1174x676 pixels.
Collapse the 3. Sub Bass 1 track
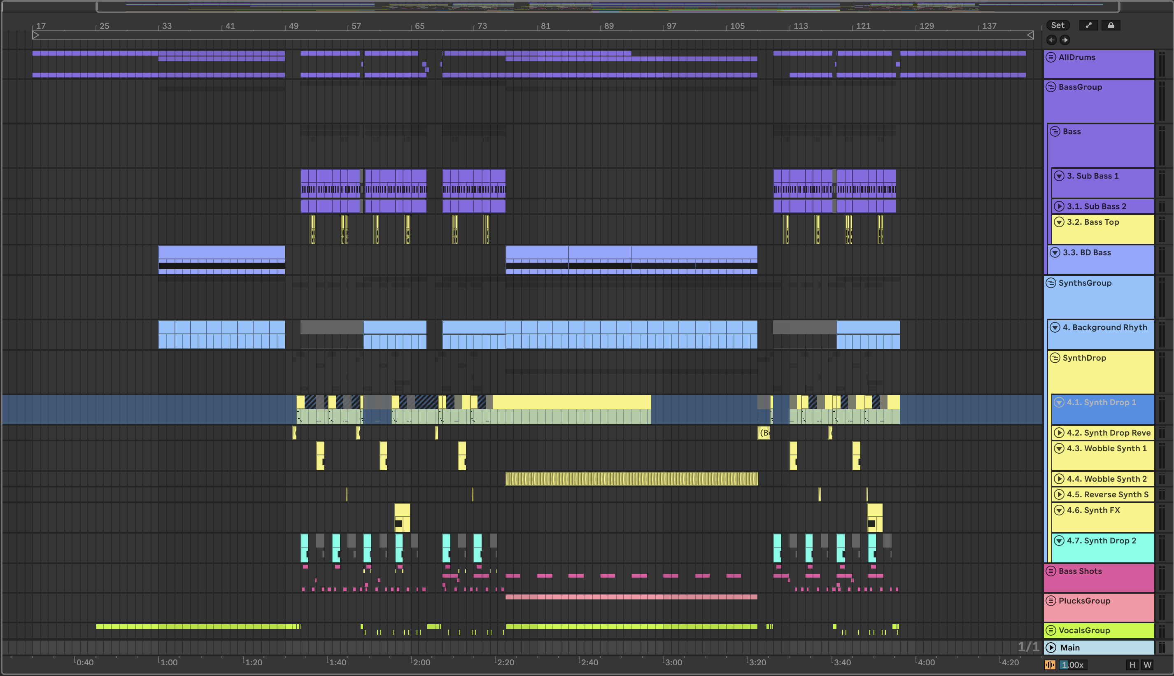coord(1059,176)
